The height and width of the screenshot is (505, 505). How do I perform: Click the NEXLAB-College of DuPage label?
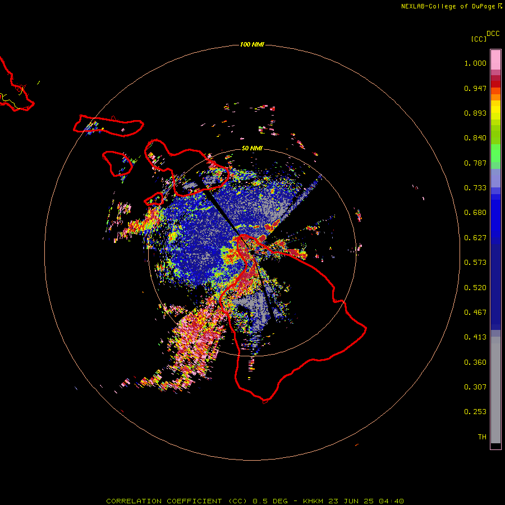(x=448, y=6)
